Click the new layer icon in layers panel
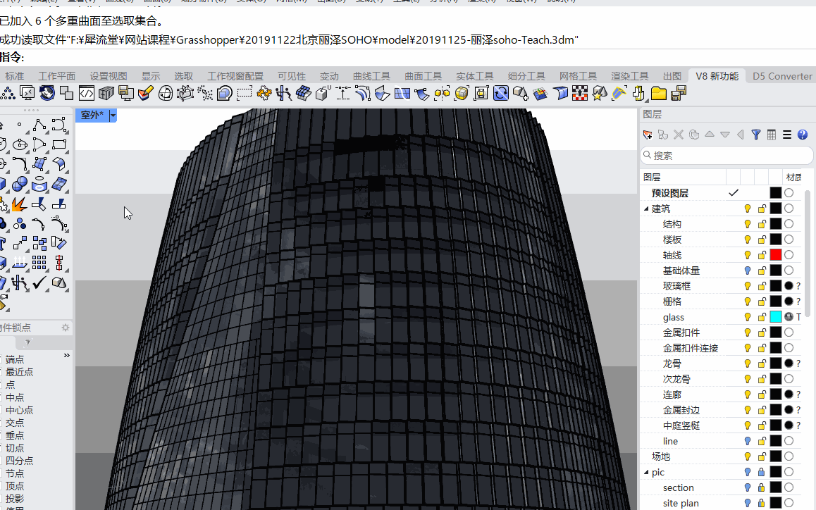 pyautogui.click(x=648, y=135)
